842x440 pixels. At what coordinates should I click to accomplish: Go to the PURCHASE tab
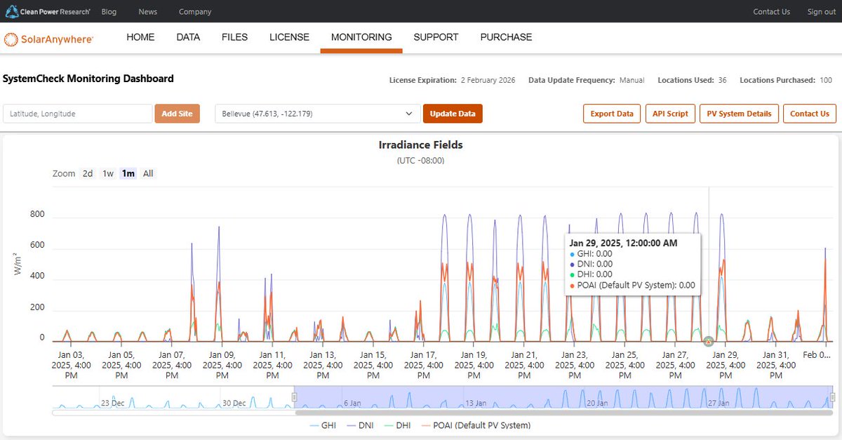[x=506, y=37]
